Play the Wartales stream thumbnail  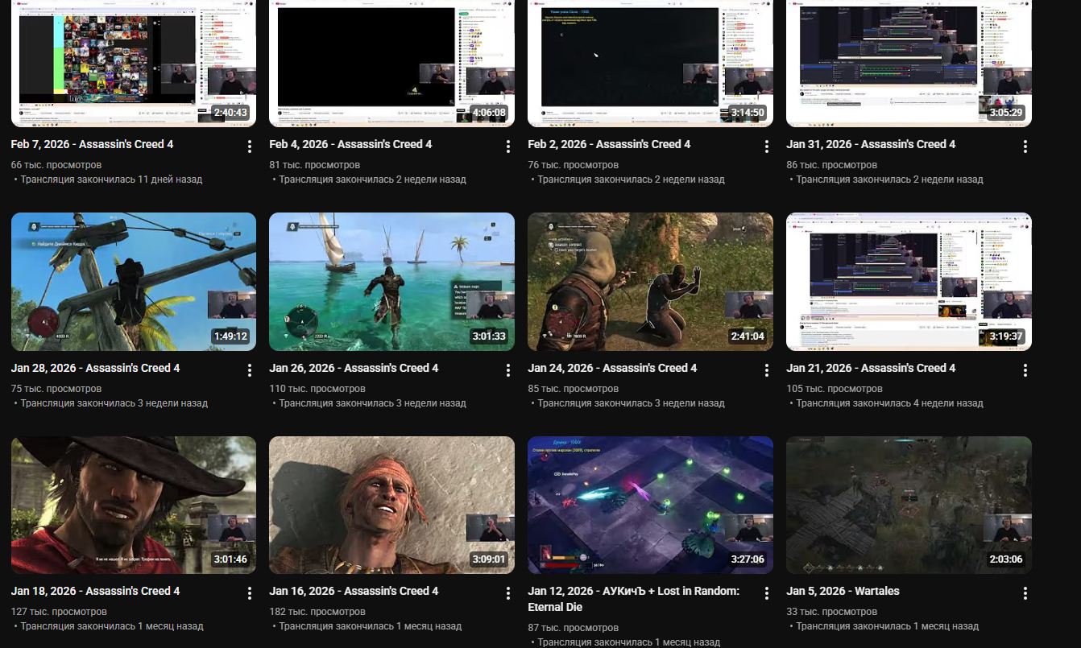tap(909, 505)
